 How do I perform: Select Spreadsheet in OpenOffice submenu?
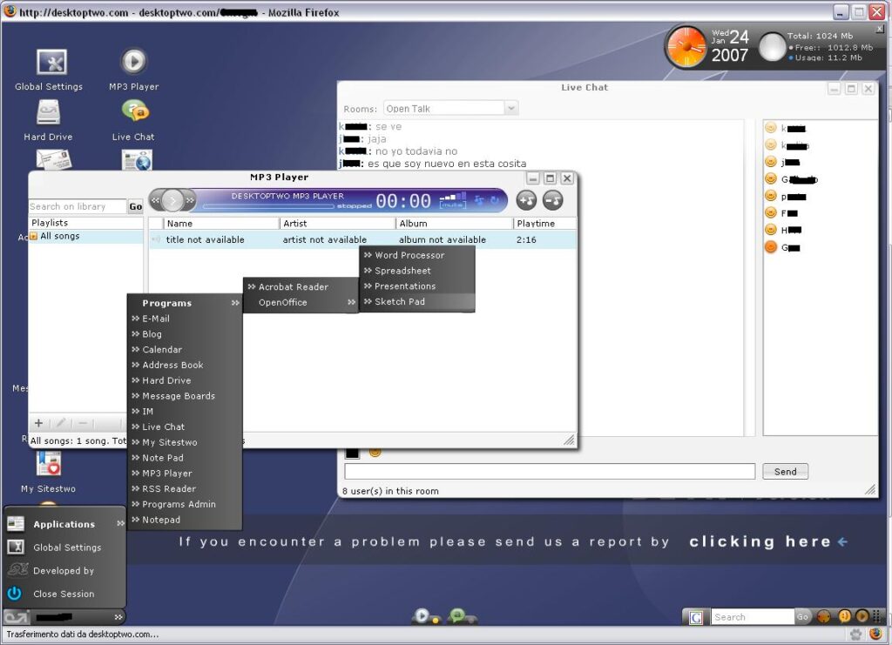(x=417, y=271)
